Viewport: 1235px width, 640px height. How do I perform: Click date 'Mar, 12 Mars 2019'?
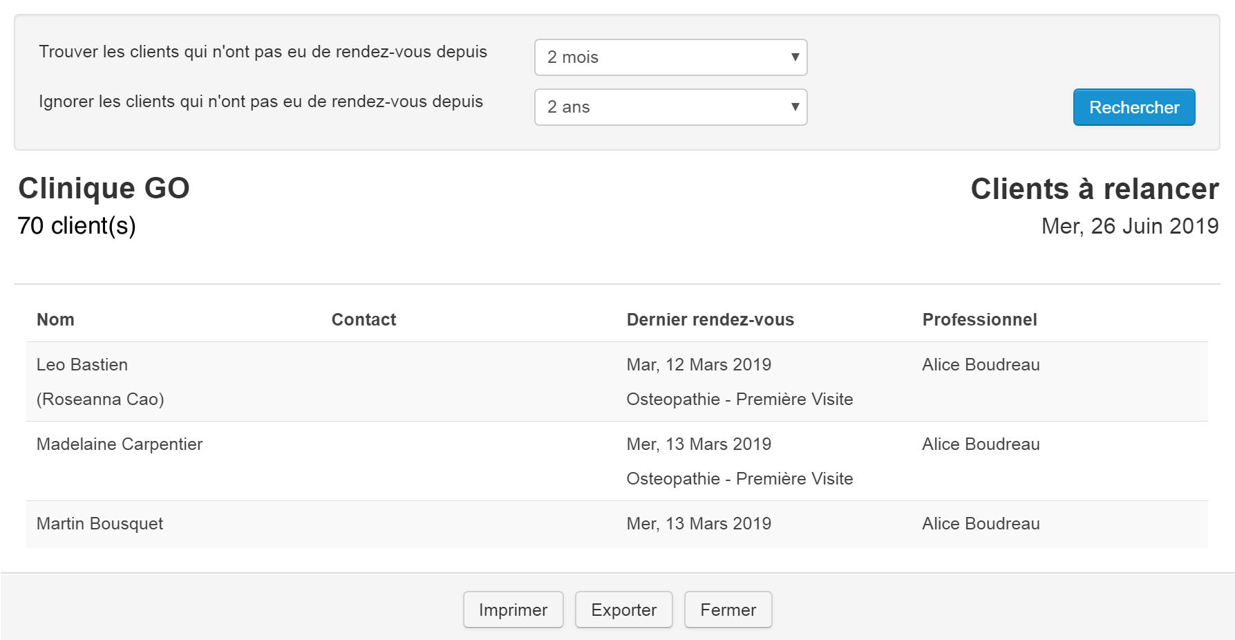tap(699, 364)
